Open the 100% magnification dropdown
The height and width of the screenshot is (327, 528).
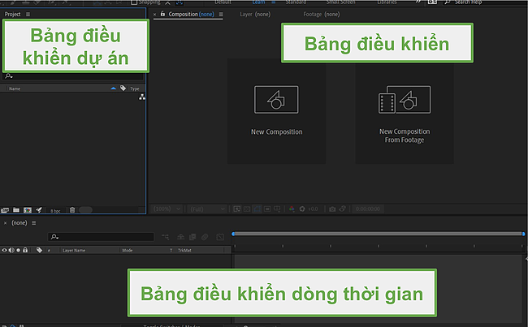click(167, 209)
